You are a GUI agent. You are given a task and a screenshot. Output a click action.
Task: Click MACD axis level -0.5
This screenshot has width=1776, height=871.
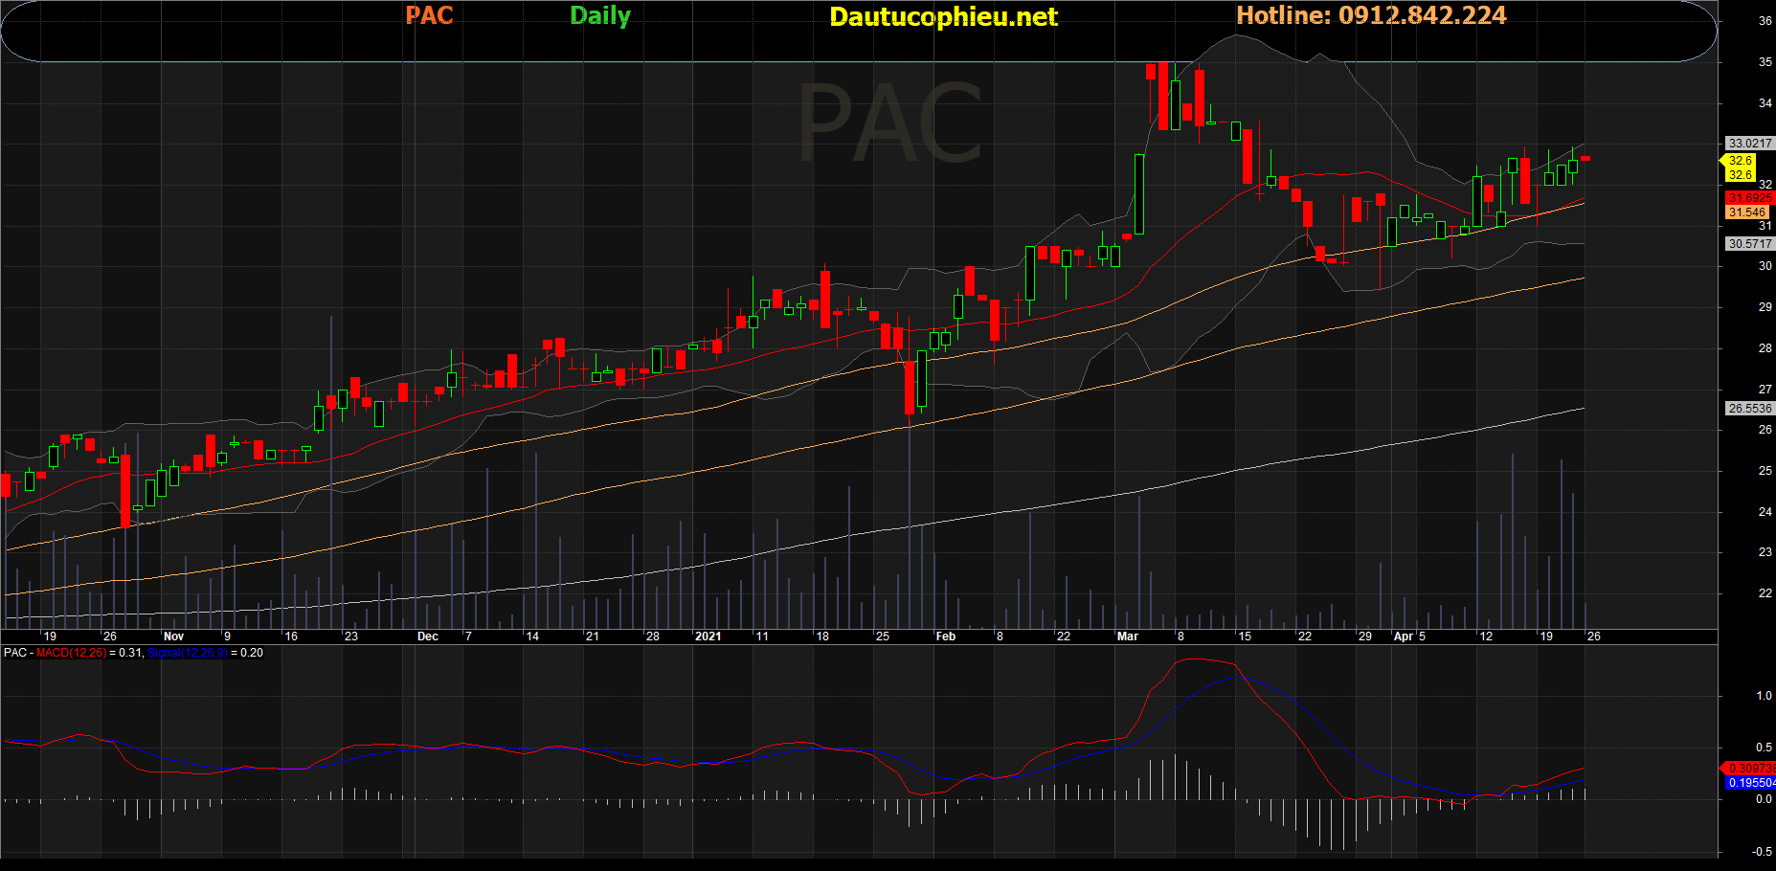pos(1762,851)
